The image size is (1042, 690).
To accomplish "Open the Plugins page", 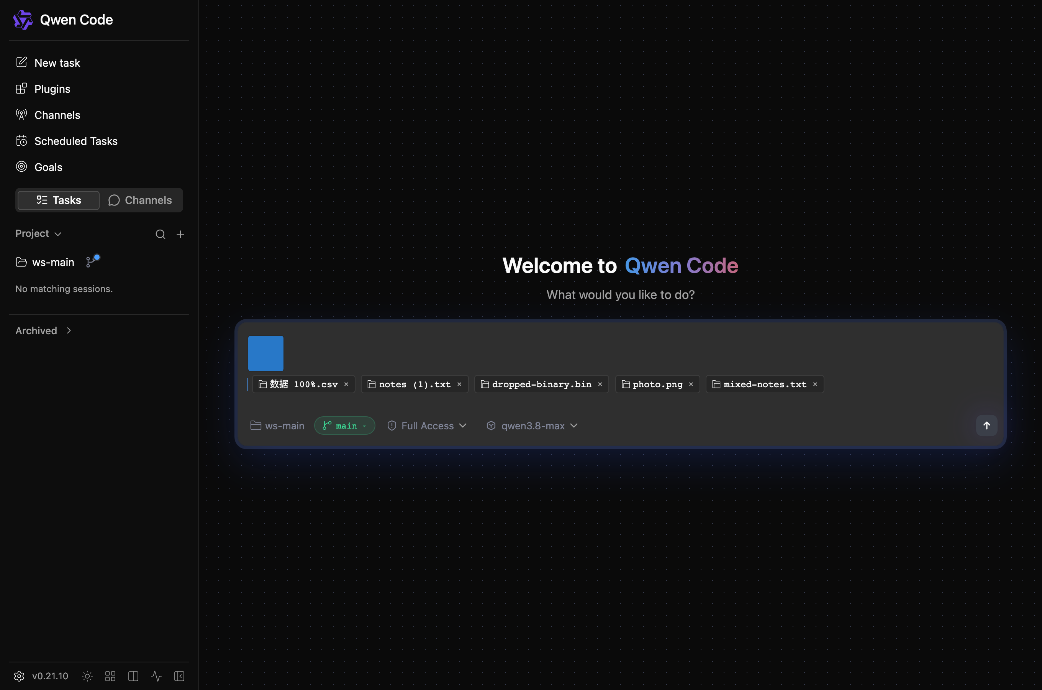I will pos(43,89).
